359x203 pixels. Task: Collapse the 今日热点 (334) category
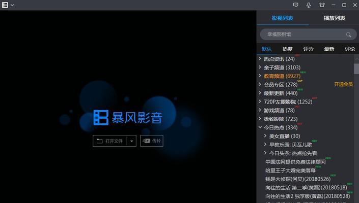coord(260,127)
